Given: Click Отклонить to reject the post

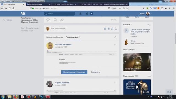Looking at the screenshot, I should (x=95, y=72).
